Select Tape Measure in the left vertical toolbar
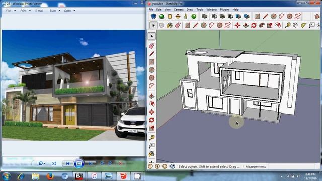 pos(152,137)
